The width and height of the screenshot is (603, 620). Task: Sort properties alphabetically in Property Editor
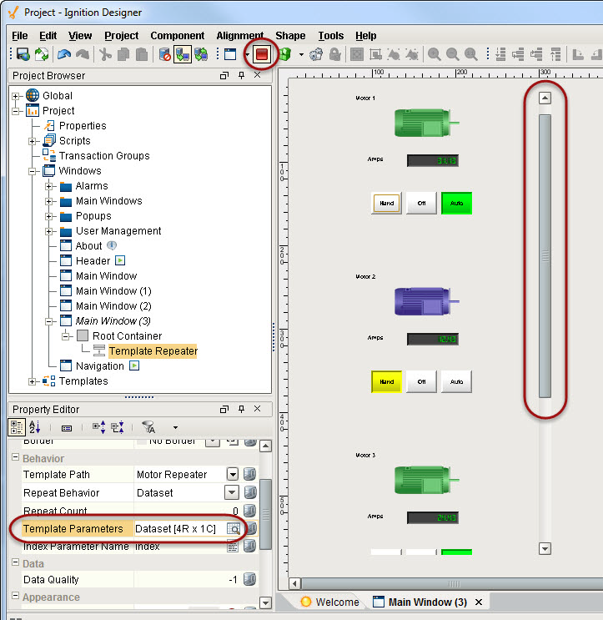pos(35,427)
